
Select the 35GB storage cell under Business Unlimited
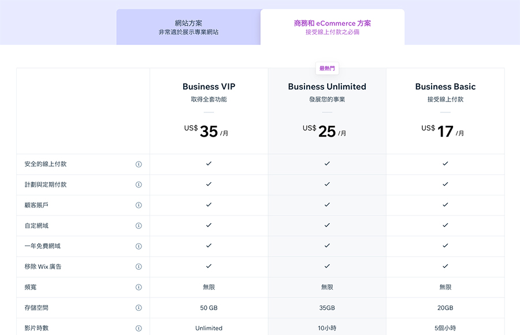(x=327, y=308)
